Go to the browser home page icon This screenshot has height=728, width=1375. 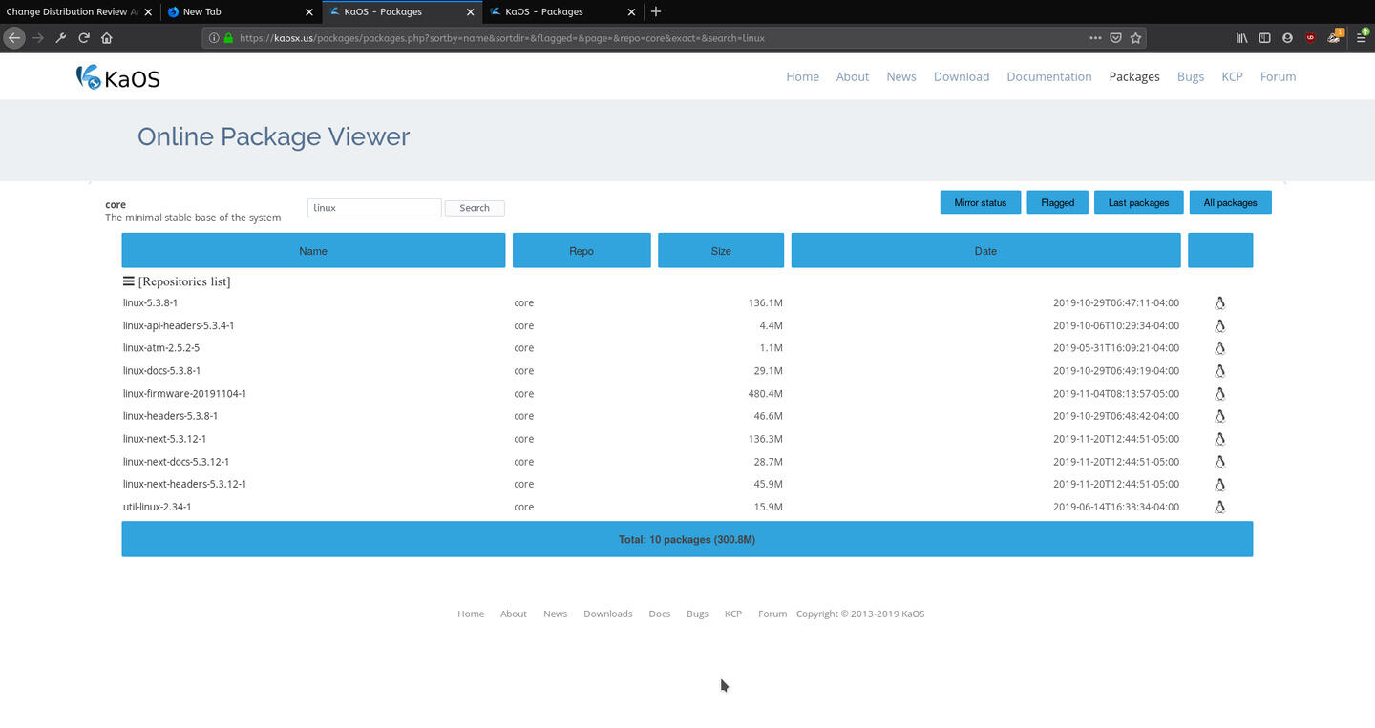[107, 38]
